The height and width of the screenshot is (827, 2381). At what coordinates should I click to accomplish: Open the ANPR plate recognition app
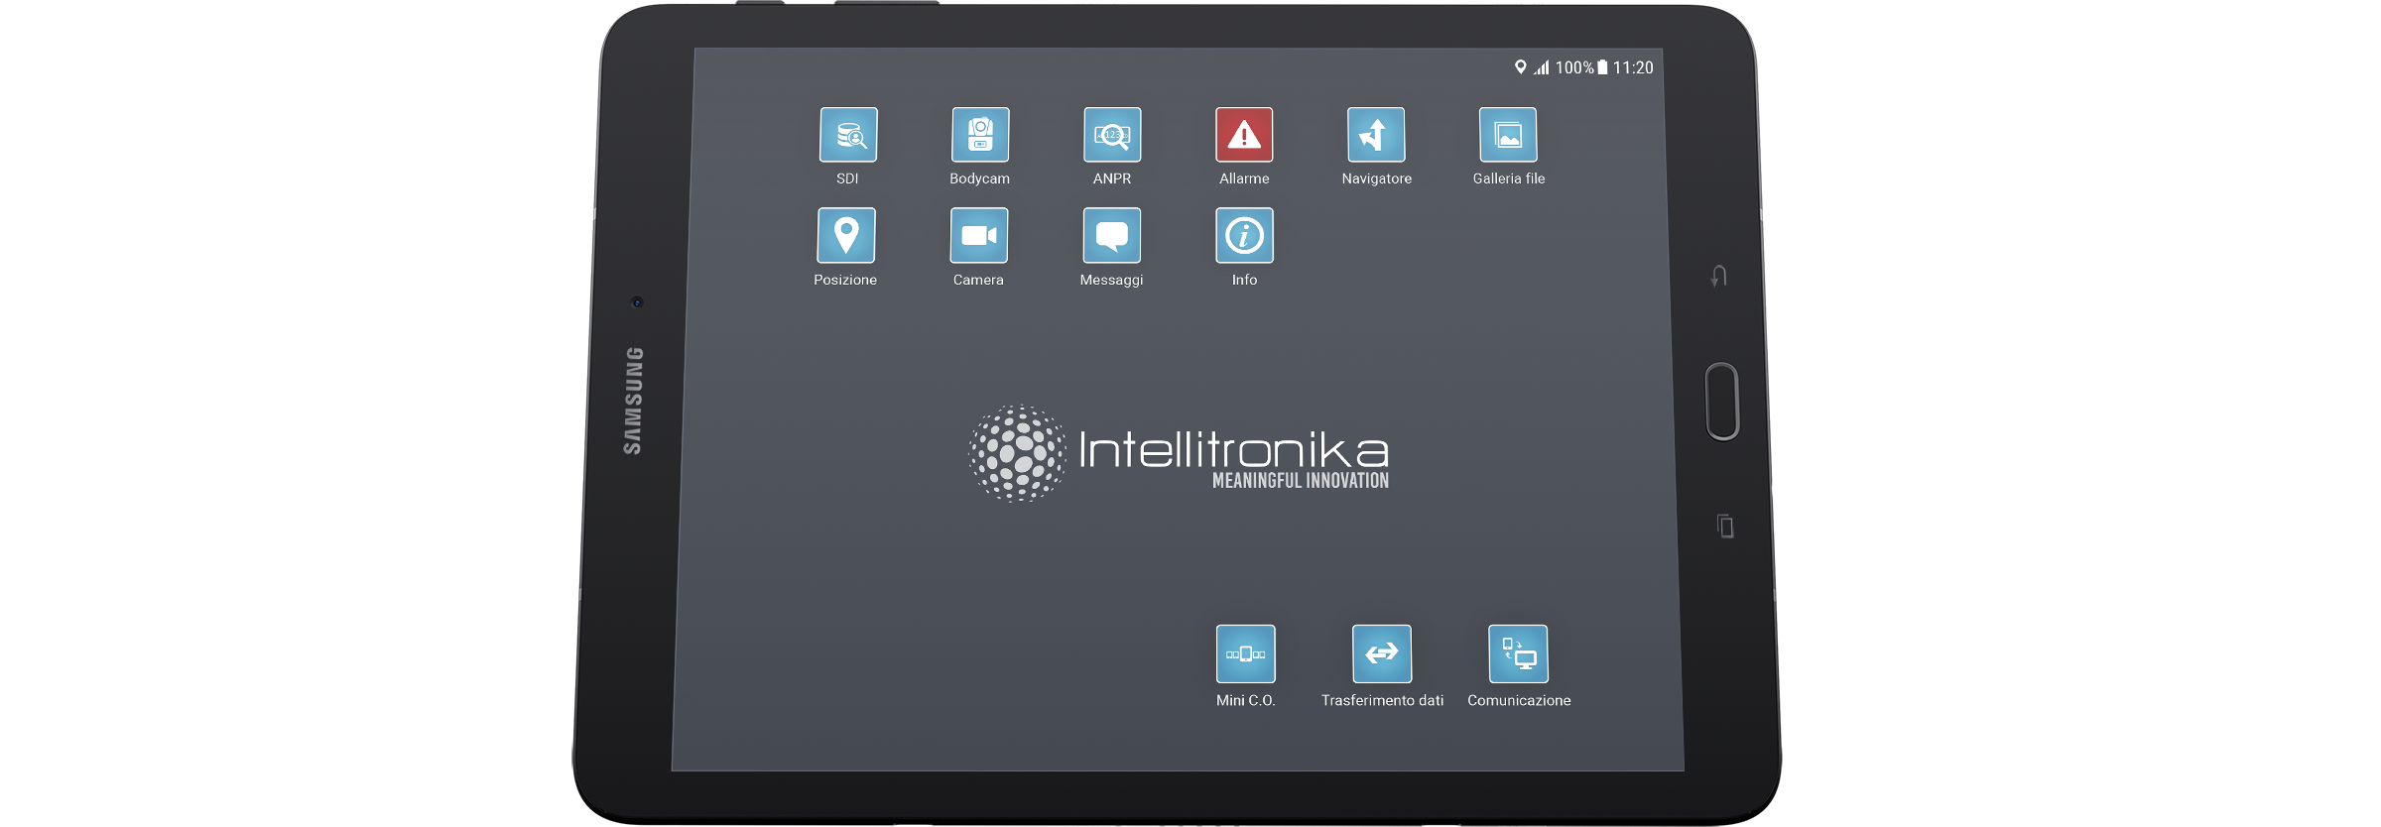pos(1112,135)
